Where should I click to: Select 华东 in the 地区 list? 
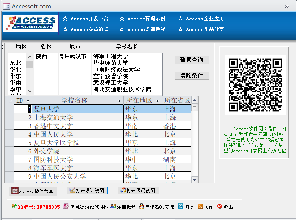click(15, 76)
